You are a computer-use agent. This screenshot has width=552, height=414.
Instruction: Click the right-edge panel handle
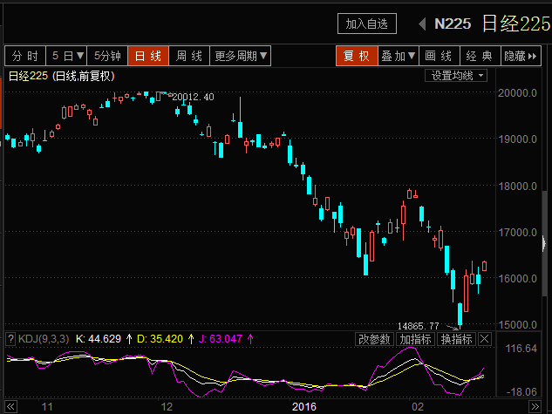click(544, 243)
